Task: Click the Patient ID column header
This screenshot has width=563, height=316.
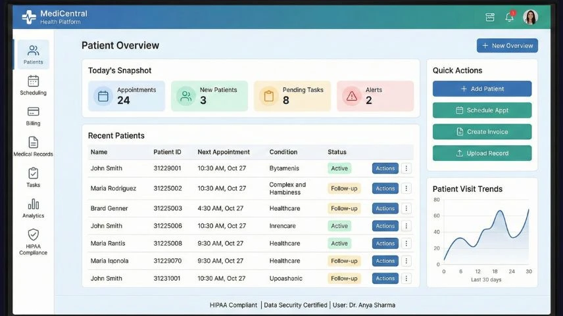Action: coord(167,152)
